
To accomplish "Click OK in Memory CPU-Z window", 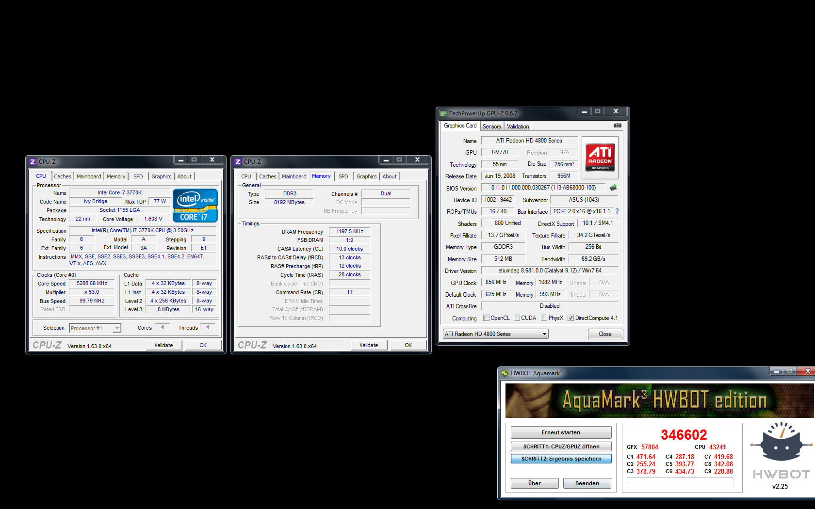I will [x=408, y=345].
